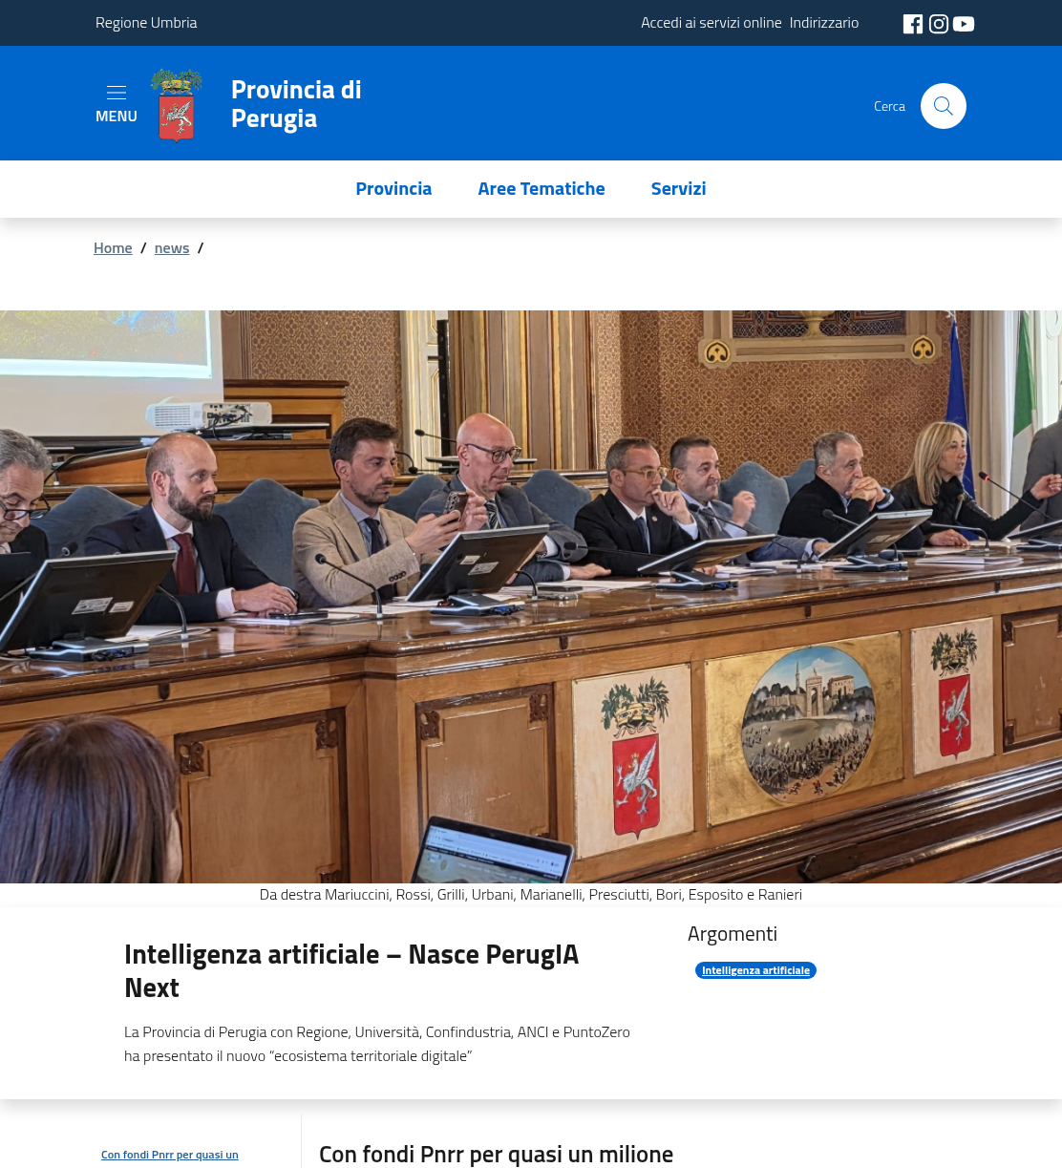This screenshot has width=1062, height=1168.
Task: Click the press conference hero photo
Action: tap(531, 597)
